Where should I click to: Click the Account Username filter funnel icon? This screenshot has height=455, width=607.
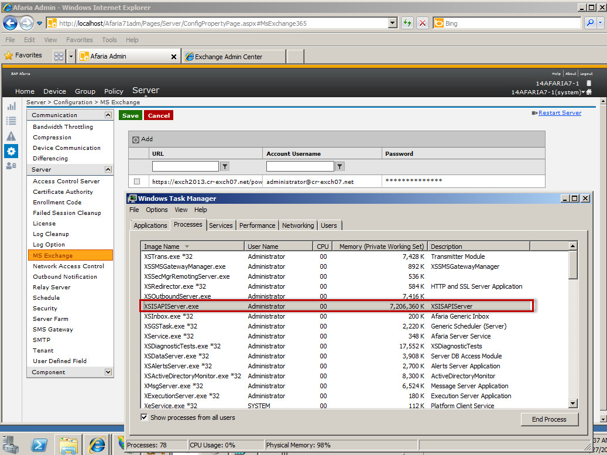(x=339, y=166)
